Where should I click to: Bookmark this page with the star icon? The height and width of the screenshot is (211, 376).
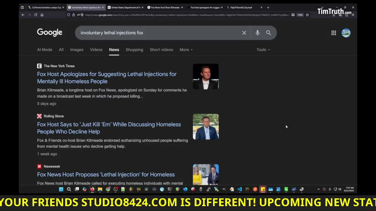307,15
